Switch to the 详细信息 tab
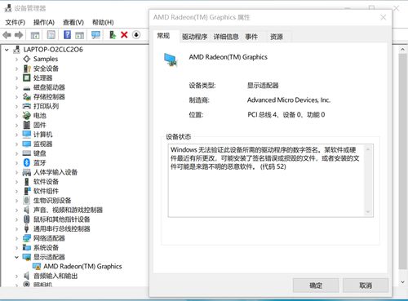The width and height of the screenshot is (408, 301). 226,37
